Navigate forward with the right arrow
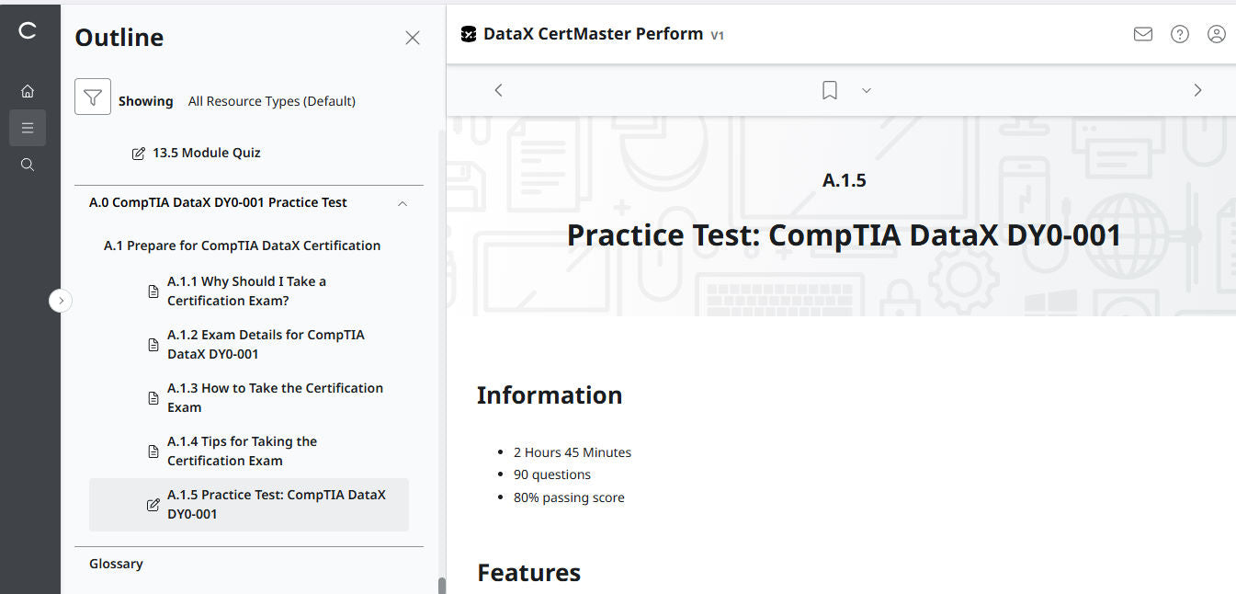This screenshot has height=594, width=1236. (x=1197, y=89)
